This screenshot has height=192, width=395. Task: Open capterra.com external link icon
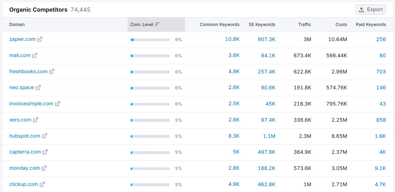coord(45,152)
